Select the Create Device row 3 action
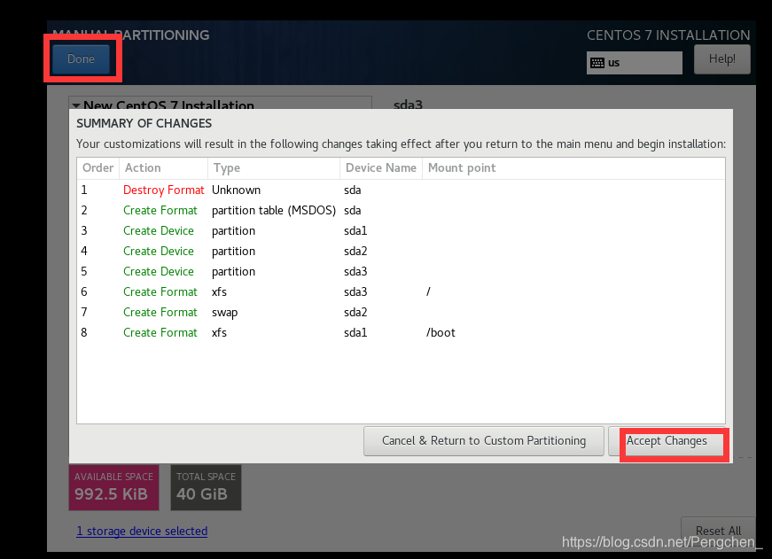Screen dimensions: 772x559 (x=159, y=231)
